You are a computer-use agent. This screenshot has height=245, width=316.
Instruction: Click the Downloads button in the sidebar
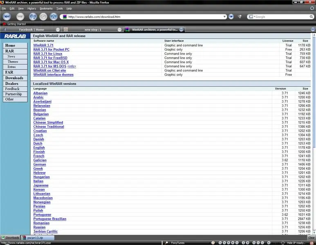[15, 78]
